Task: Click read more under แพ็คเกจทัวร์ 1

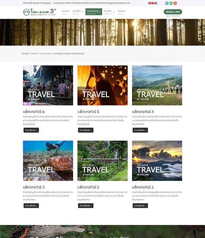Action: [x=140, y=206]
